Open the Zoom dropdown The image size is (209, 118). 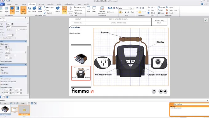pyautogui.click(x=175, y=7)
